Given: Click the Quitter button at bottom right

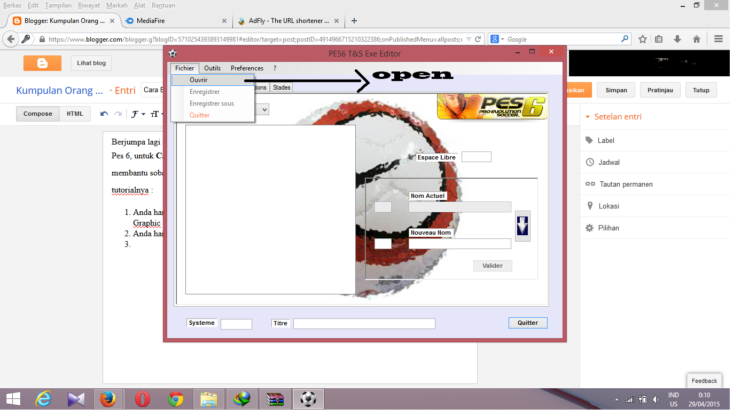Looking at the screenshot, I should (528, 323).
